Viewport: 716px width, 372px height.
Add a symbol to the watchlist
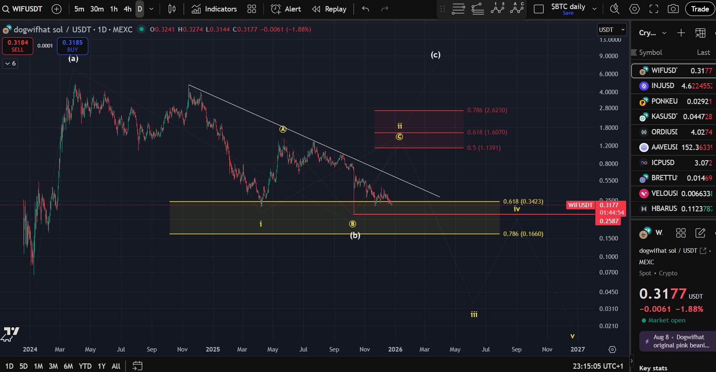coord(681,33)
